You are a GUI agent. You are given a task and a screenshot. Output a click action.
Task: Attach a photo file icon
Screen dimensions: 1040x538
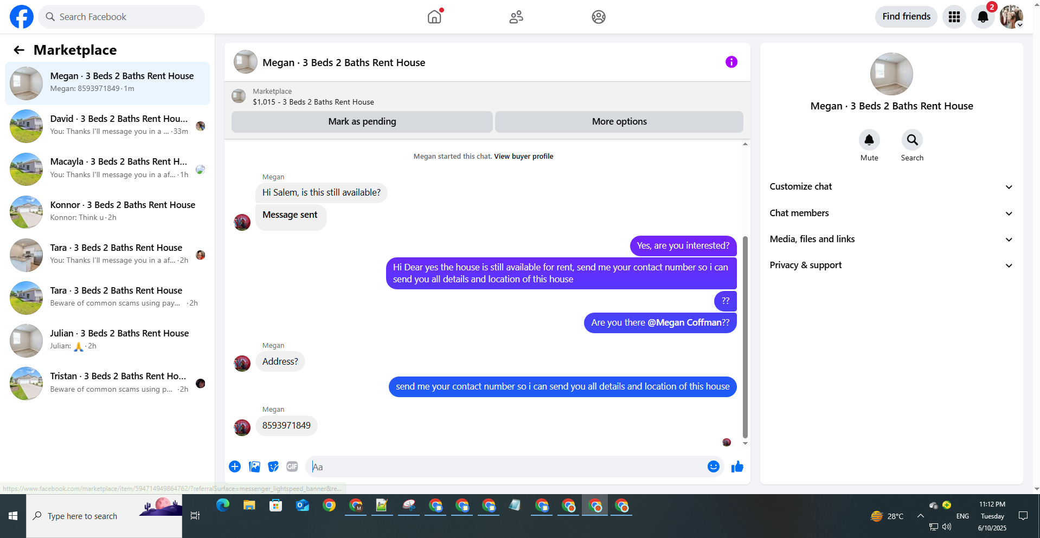(254, 466)
